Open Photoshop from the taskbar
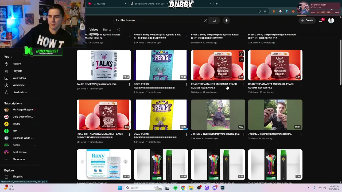This screenshot has width=342, height=192. pyautogui.click(x=222, y=188)
